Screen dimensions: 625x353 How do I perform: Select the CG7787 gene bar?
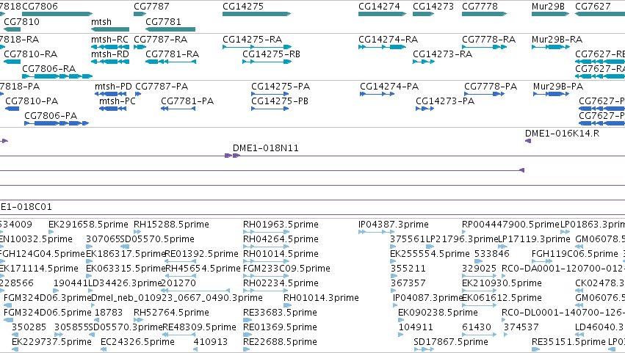point(140,14)
